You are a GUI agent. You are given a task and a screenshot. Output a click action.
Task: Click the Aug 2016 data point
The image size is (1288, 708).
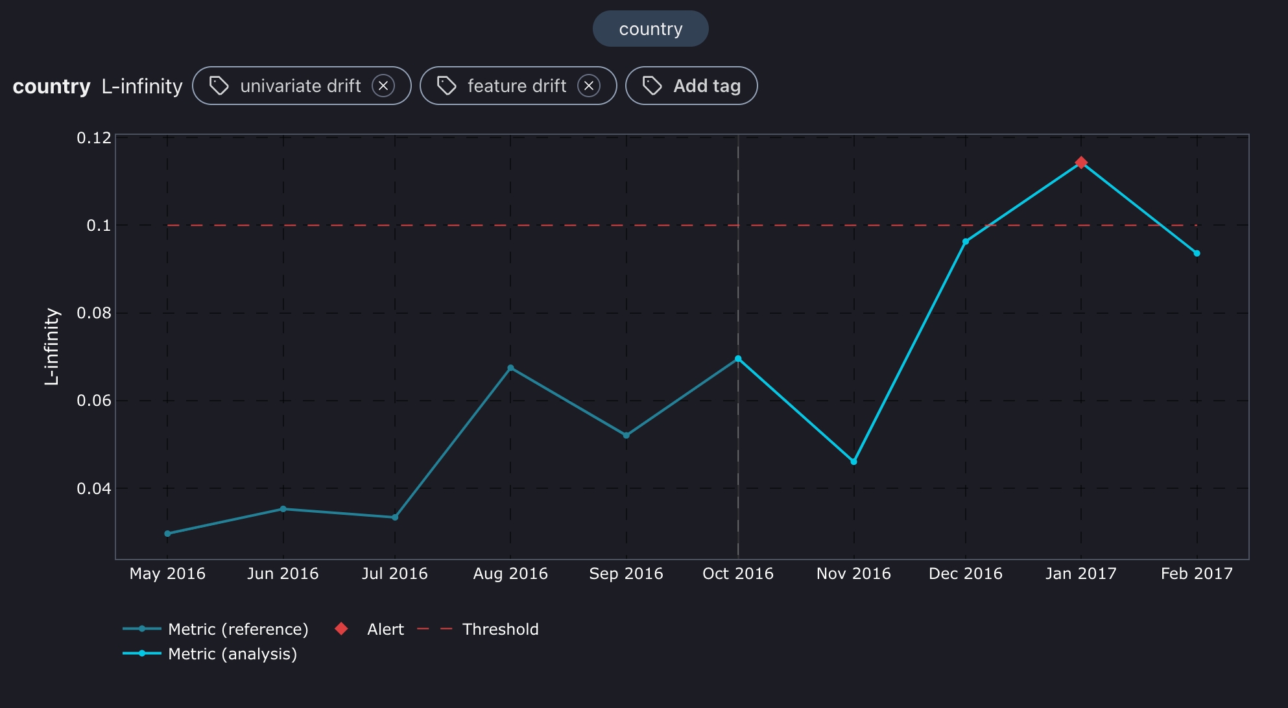click(x=510, y=368)
